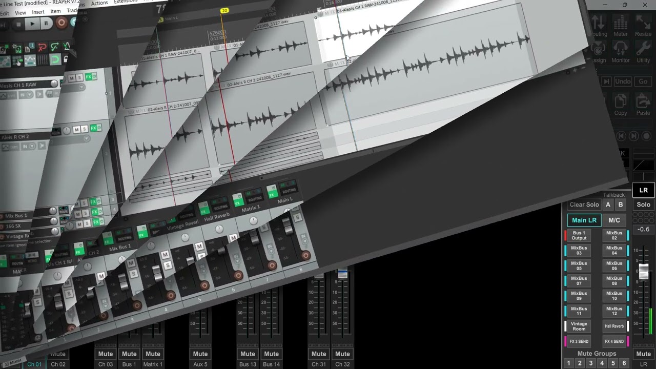Mute the Bus 13 channel strip

tap(248, 354)
